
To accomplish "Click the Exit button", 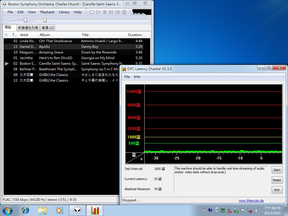I will 277,190.
